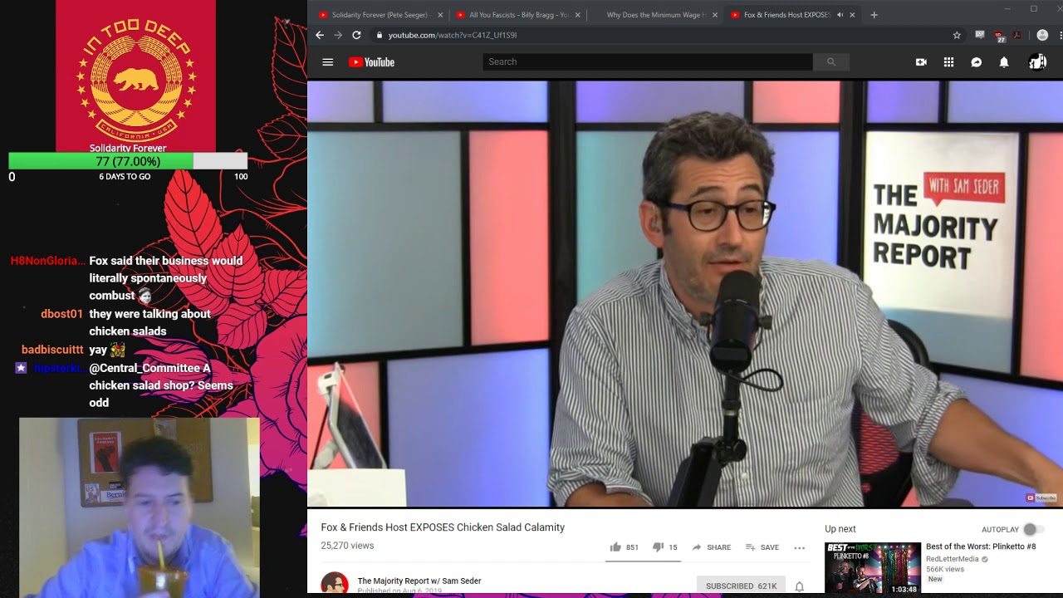Click chat username dbost01
1063x598 pixels.
tap(62, 314)
